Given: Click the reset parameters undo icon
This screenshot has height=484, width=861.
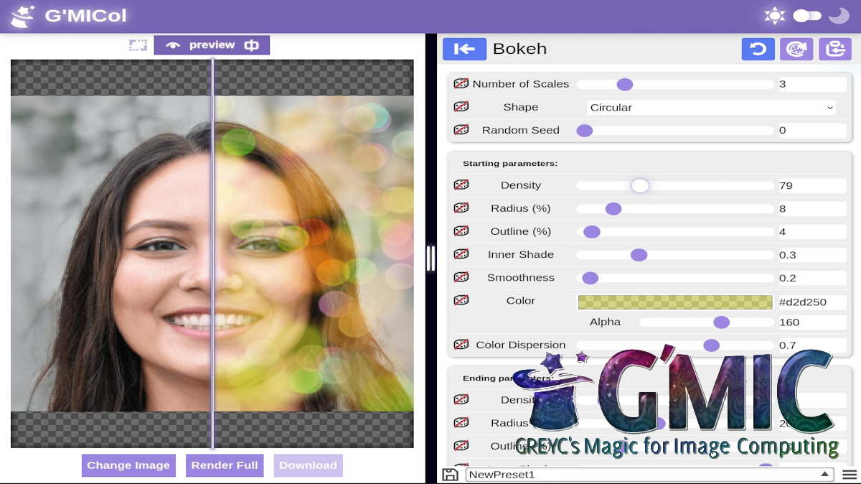Looking at the screenshot, I should tap(758, 49).
